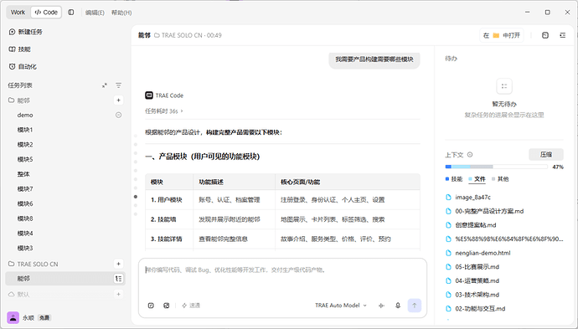Open the preview window icon in header
This screenshot has height=329, width=578.
tap(545, 35)
